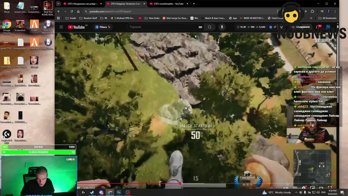Open Windows notification center icon
348x196 pixels.
coord(342,192)
